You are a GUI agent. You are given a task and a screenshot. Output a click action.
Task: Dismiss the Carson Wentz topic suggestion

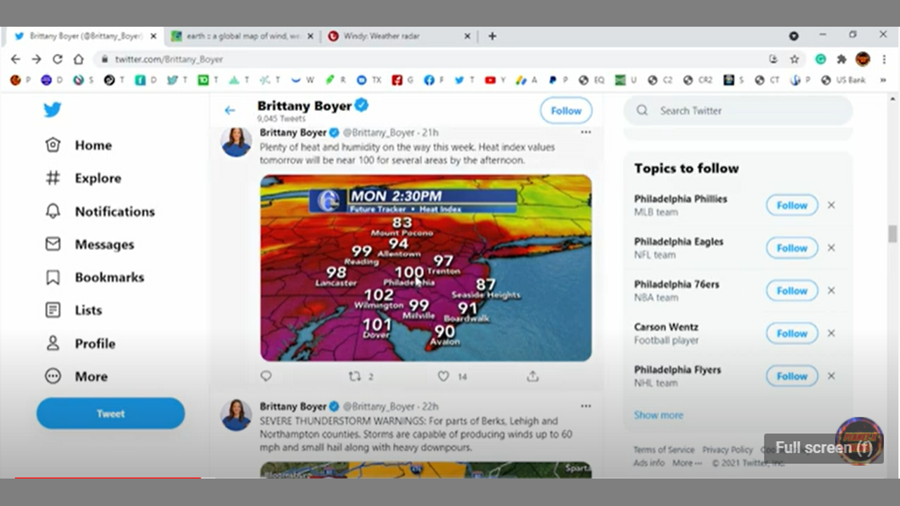pyautogui.click(x=831, y=333)
